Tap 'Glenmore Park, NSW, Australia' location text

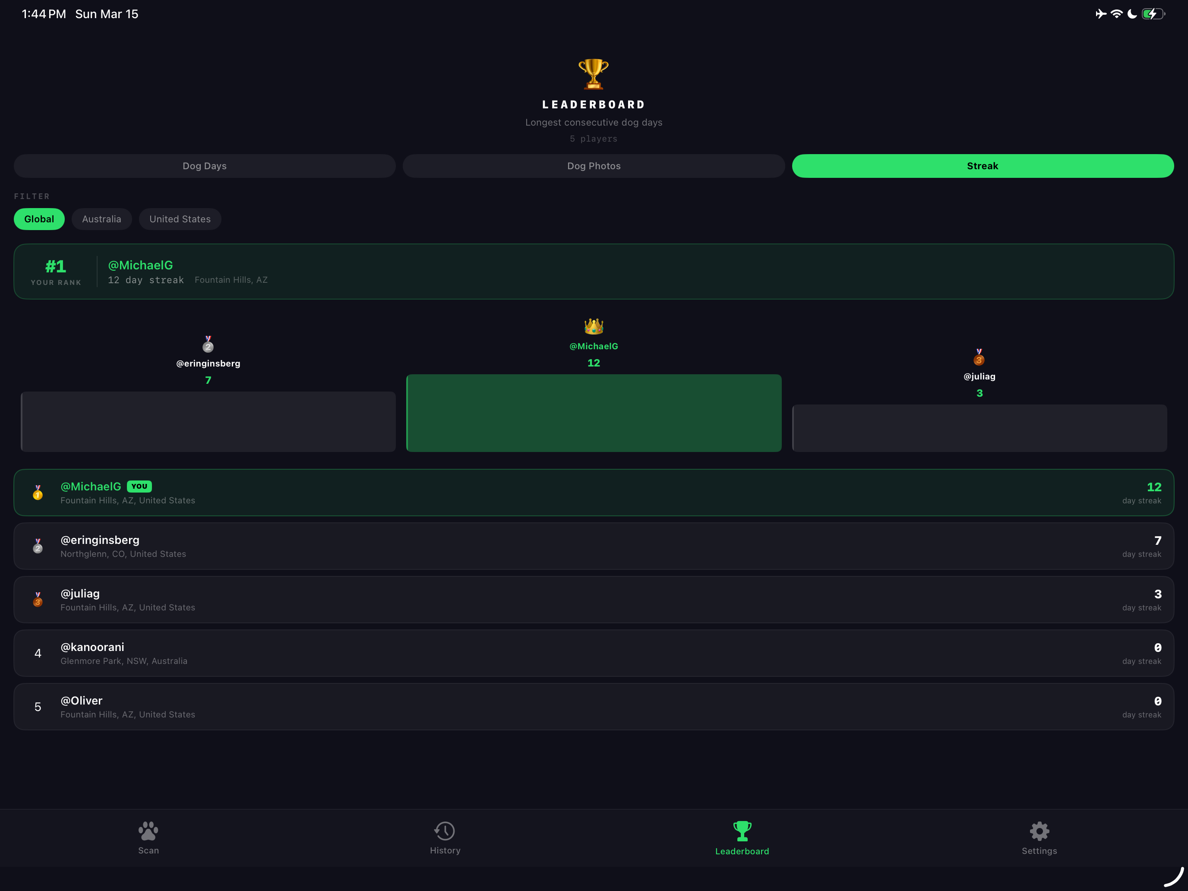click(x=124, y=661)
